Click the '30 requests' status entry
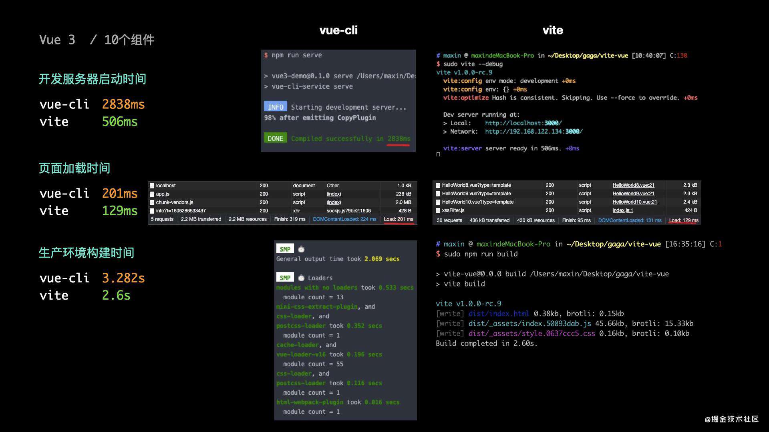The width and height of the screenshot is (769, 432). 449,220
